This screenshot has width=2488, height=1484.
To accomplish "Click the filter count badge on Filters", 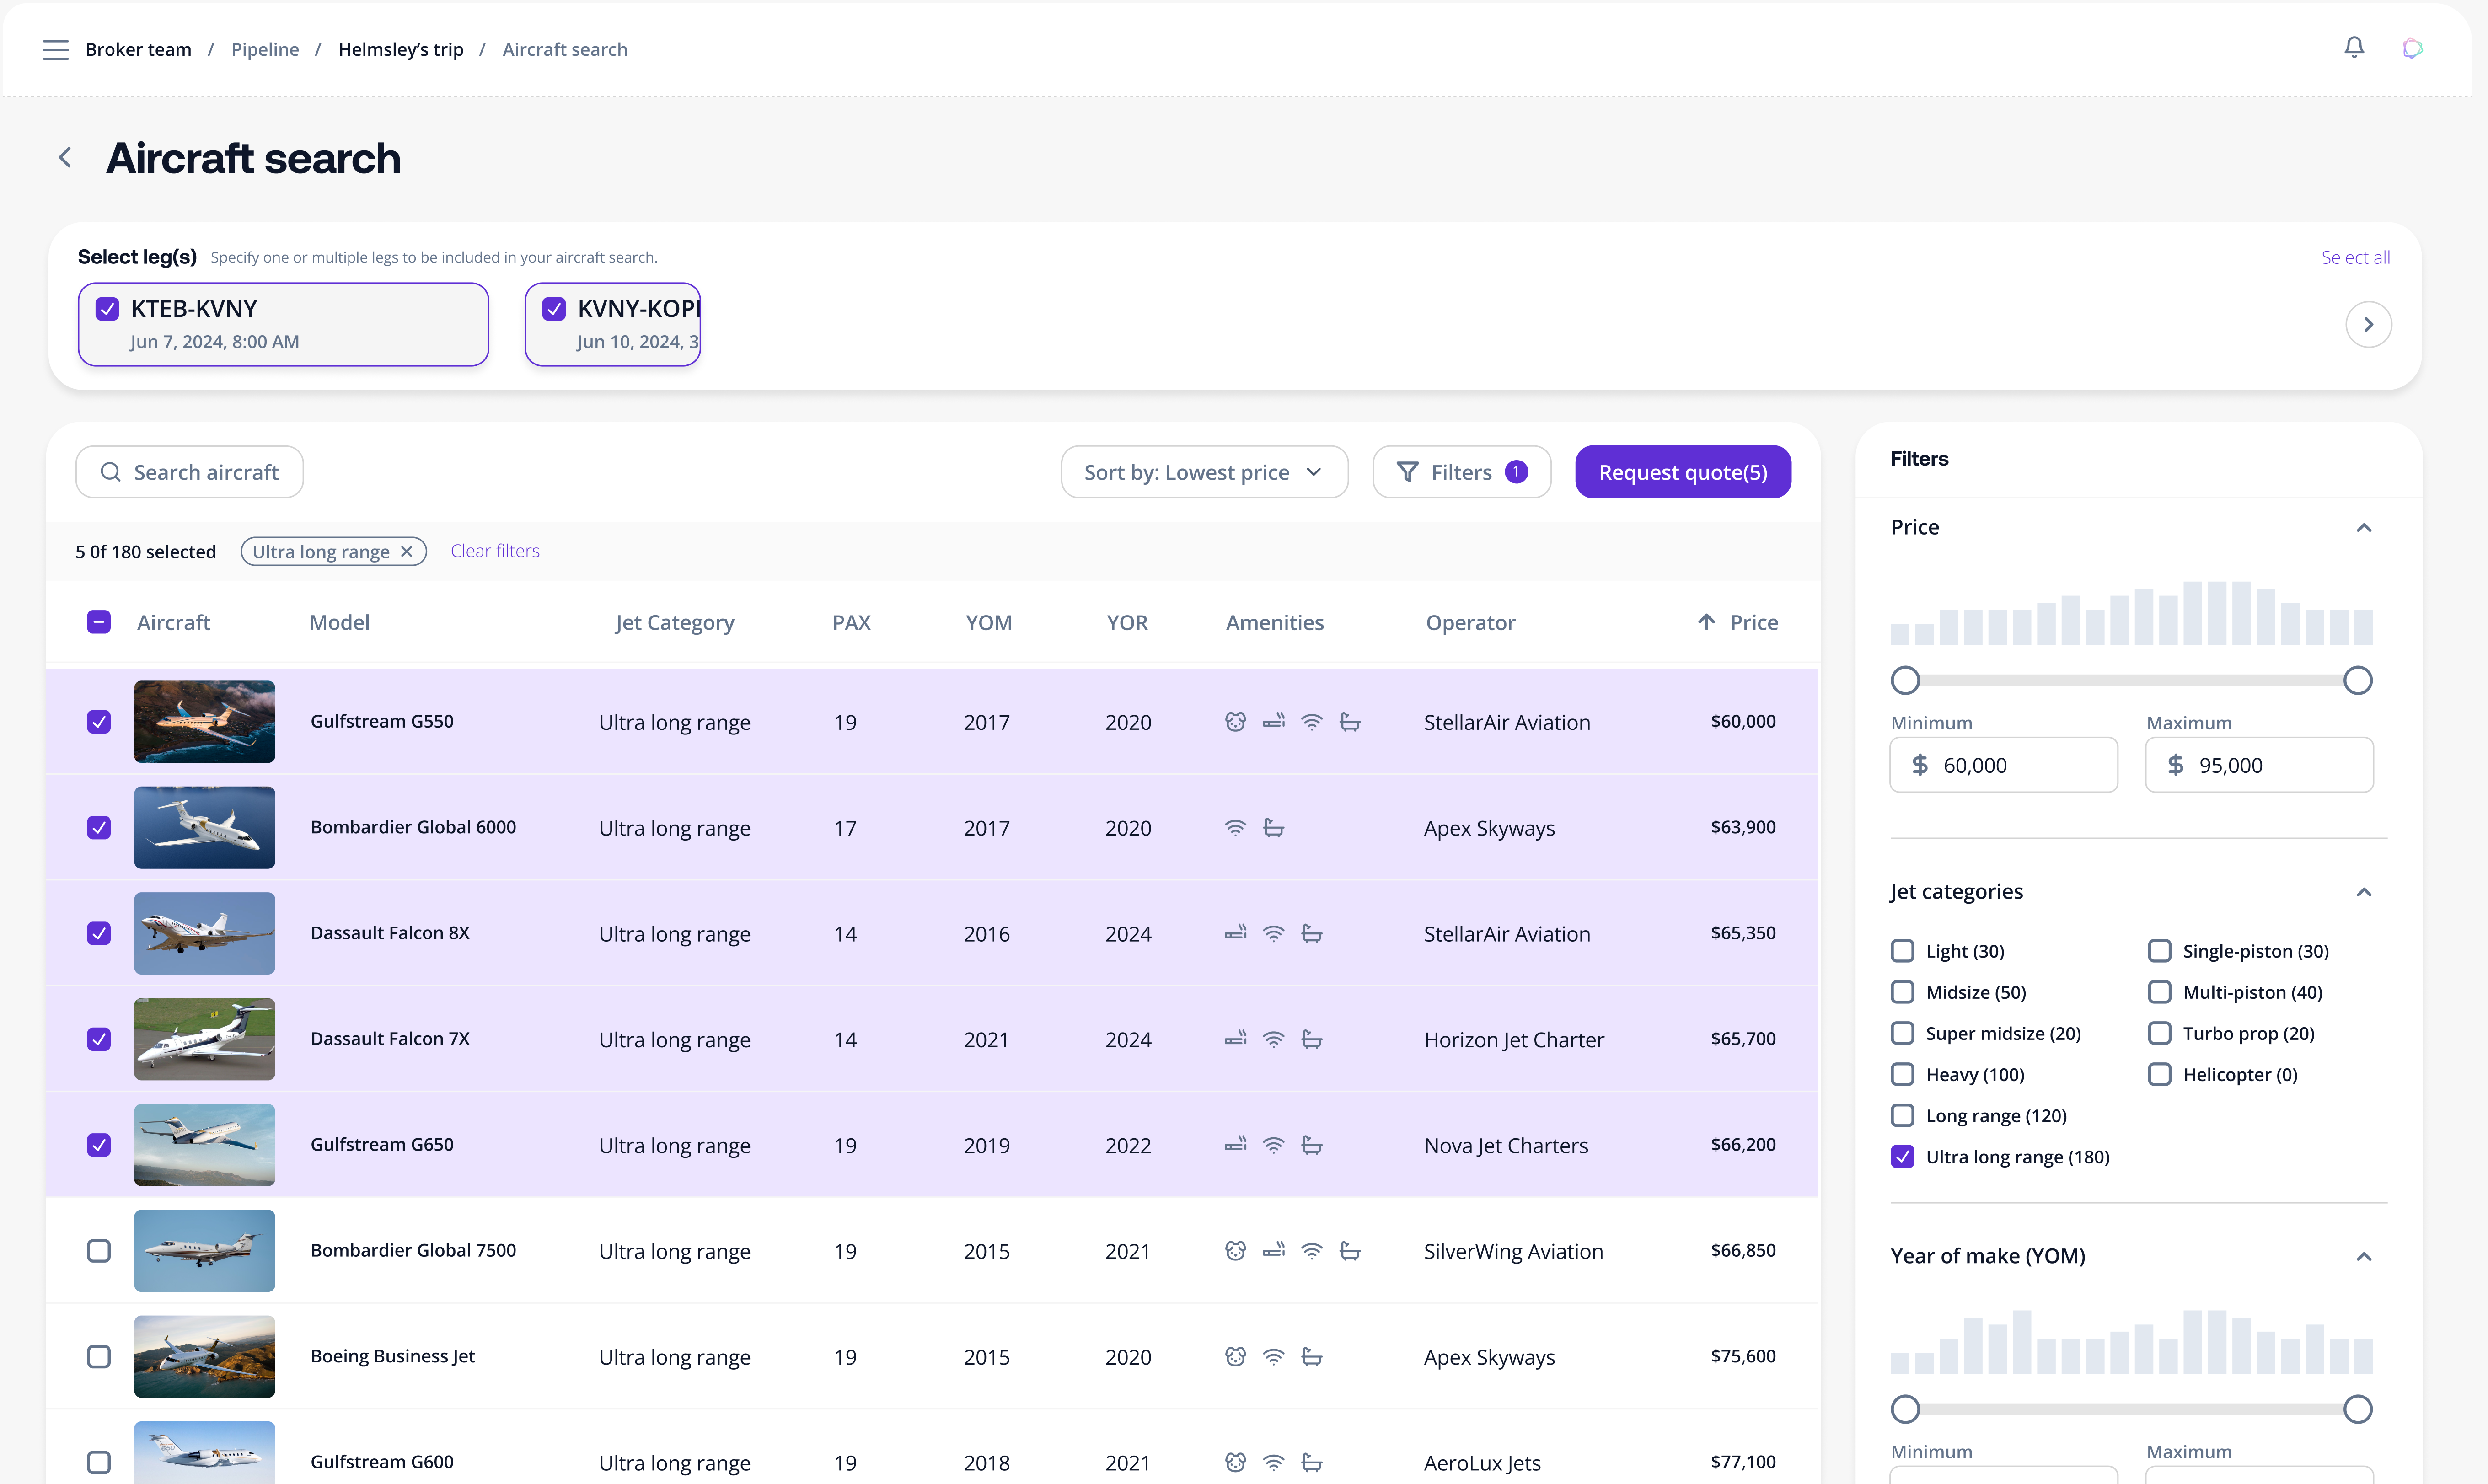I will point(1516,472).
